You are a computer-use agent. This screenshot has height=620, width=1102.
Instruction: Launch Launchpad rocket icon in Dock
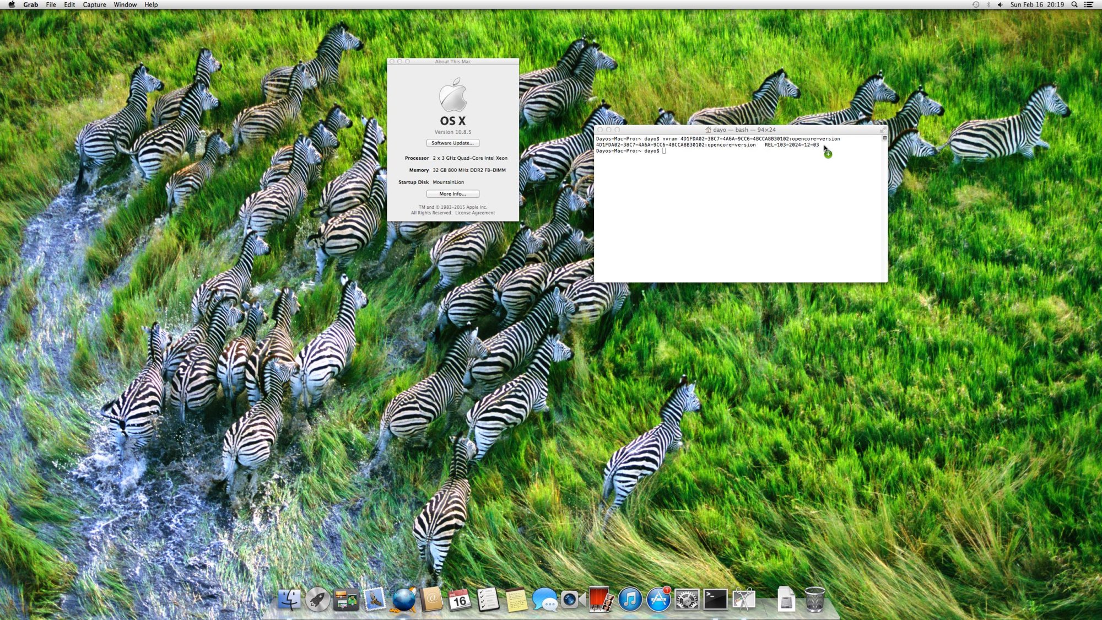317,600
